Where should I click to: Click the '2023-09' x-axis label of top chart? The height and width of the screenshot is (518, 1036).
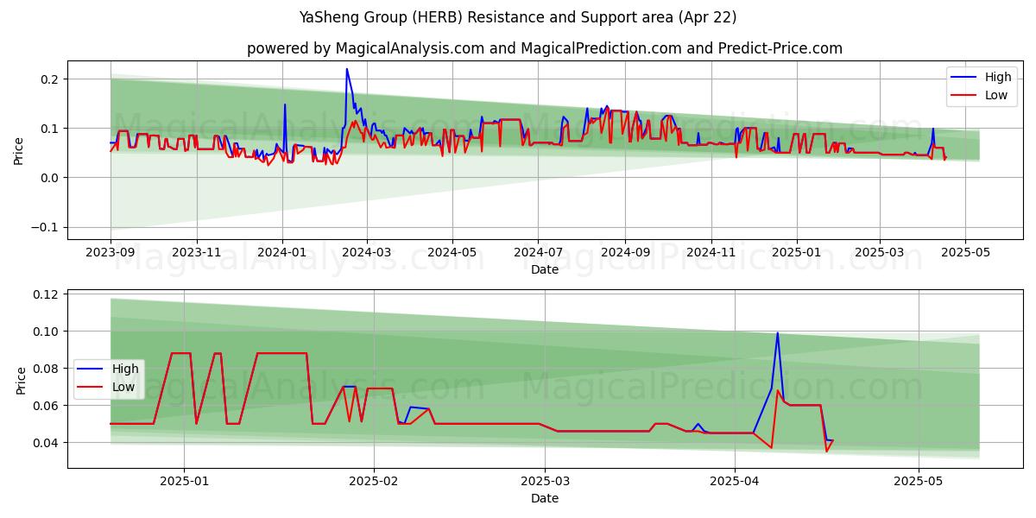point(111,255)
